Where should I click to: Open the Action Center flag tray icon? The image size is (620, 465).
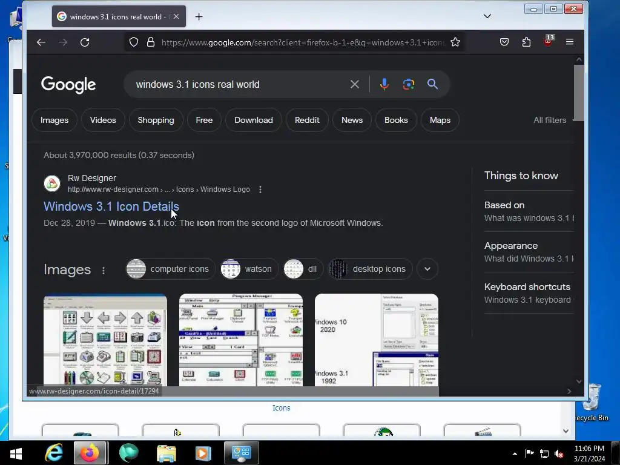529,453
